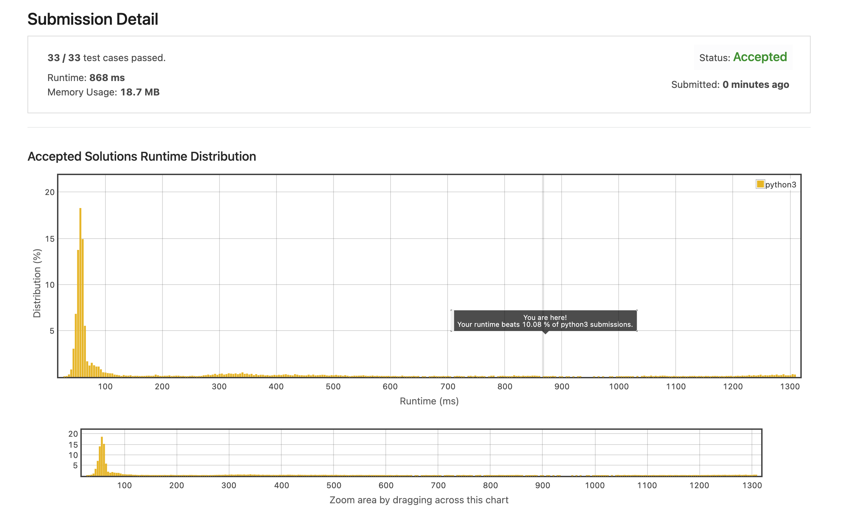Click the 20 label on main chart y-axis
Image resolution: width=845 pixels, height=517 pixels.
click(50, 192)
